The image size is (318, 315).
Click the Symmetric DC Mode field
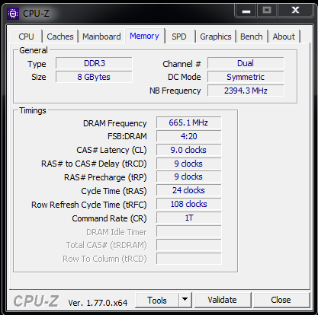pyautogui.click(x=246, y=77)
